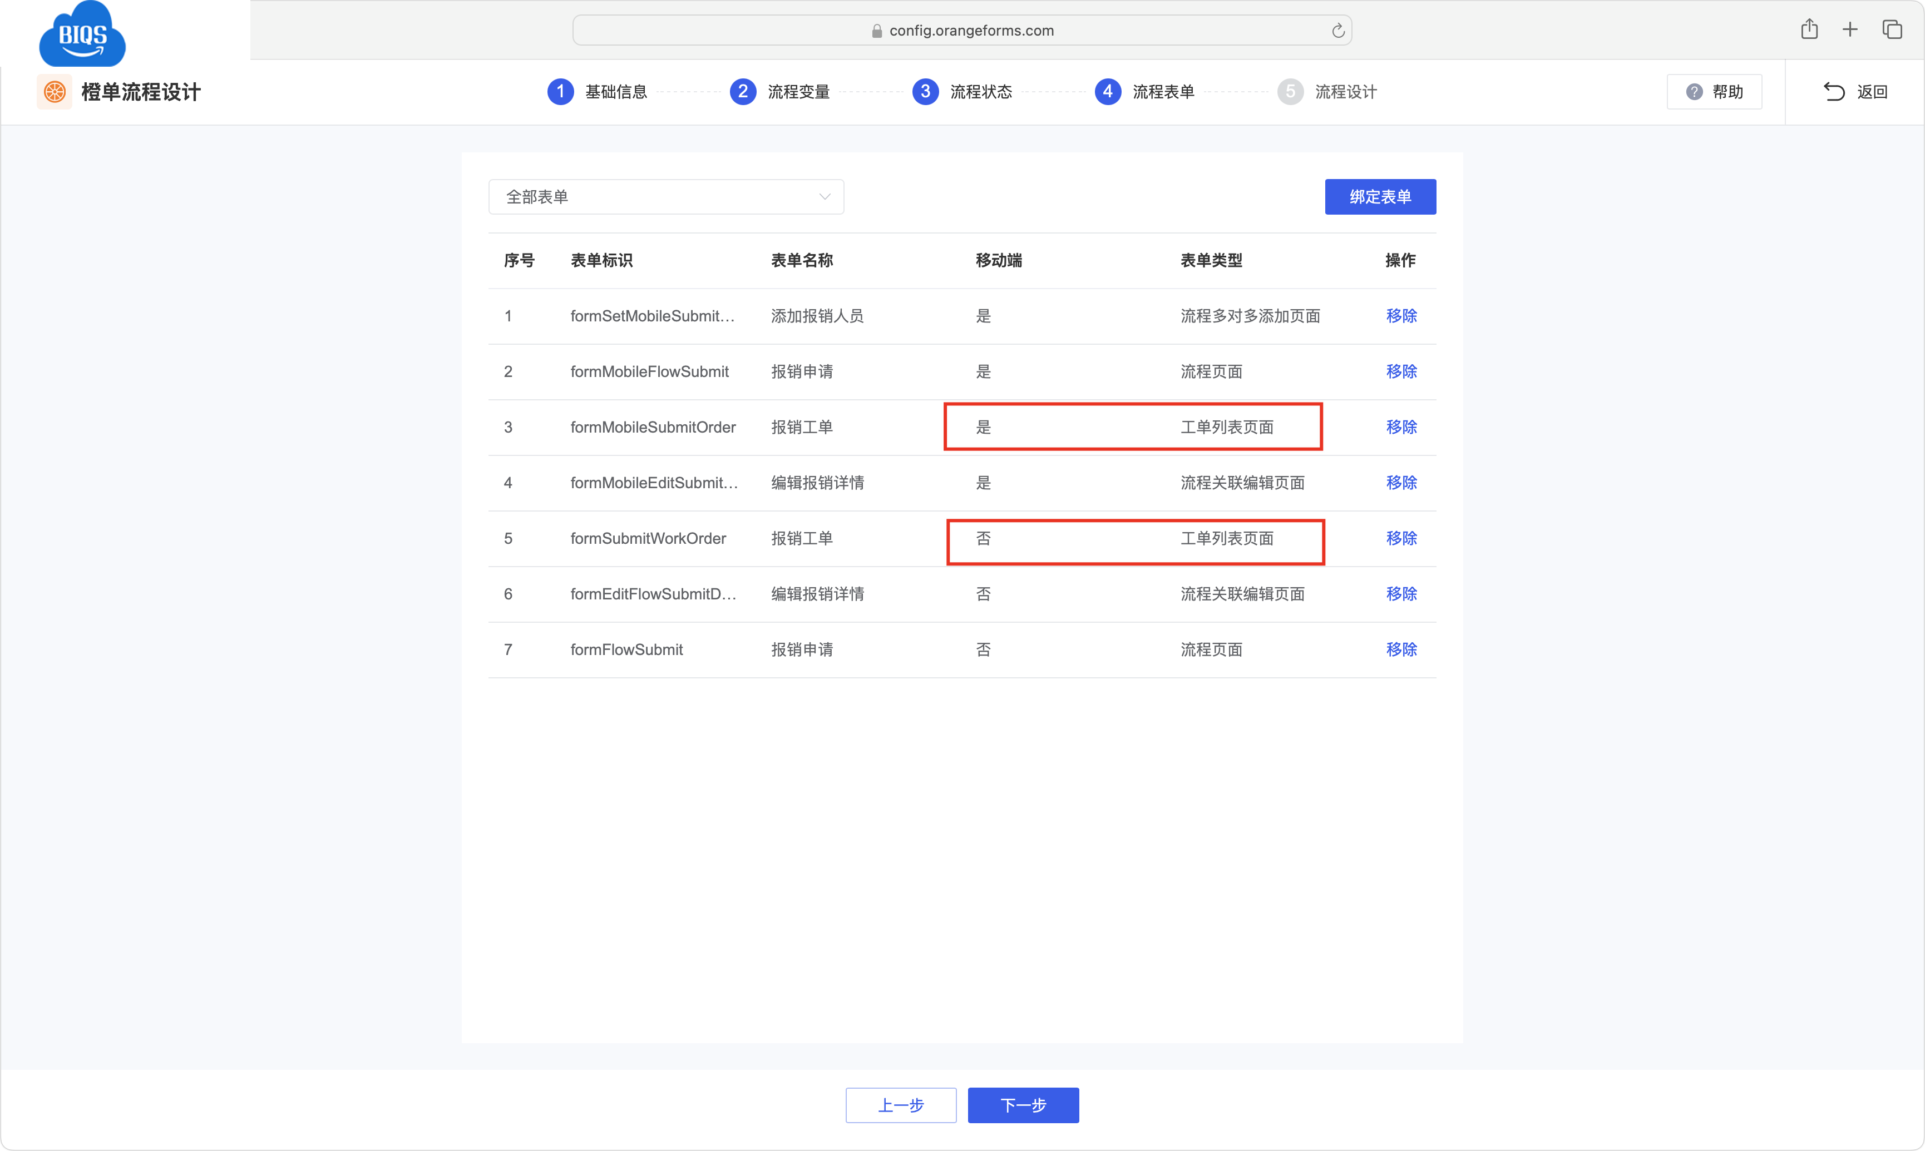1925x1151 pixels.
Task: Click the 移动端 column header
Action: (999, 261)
